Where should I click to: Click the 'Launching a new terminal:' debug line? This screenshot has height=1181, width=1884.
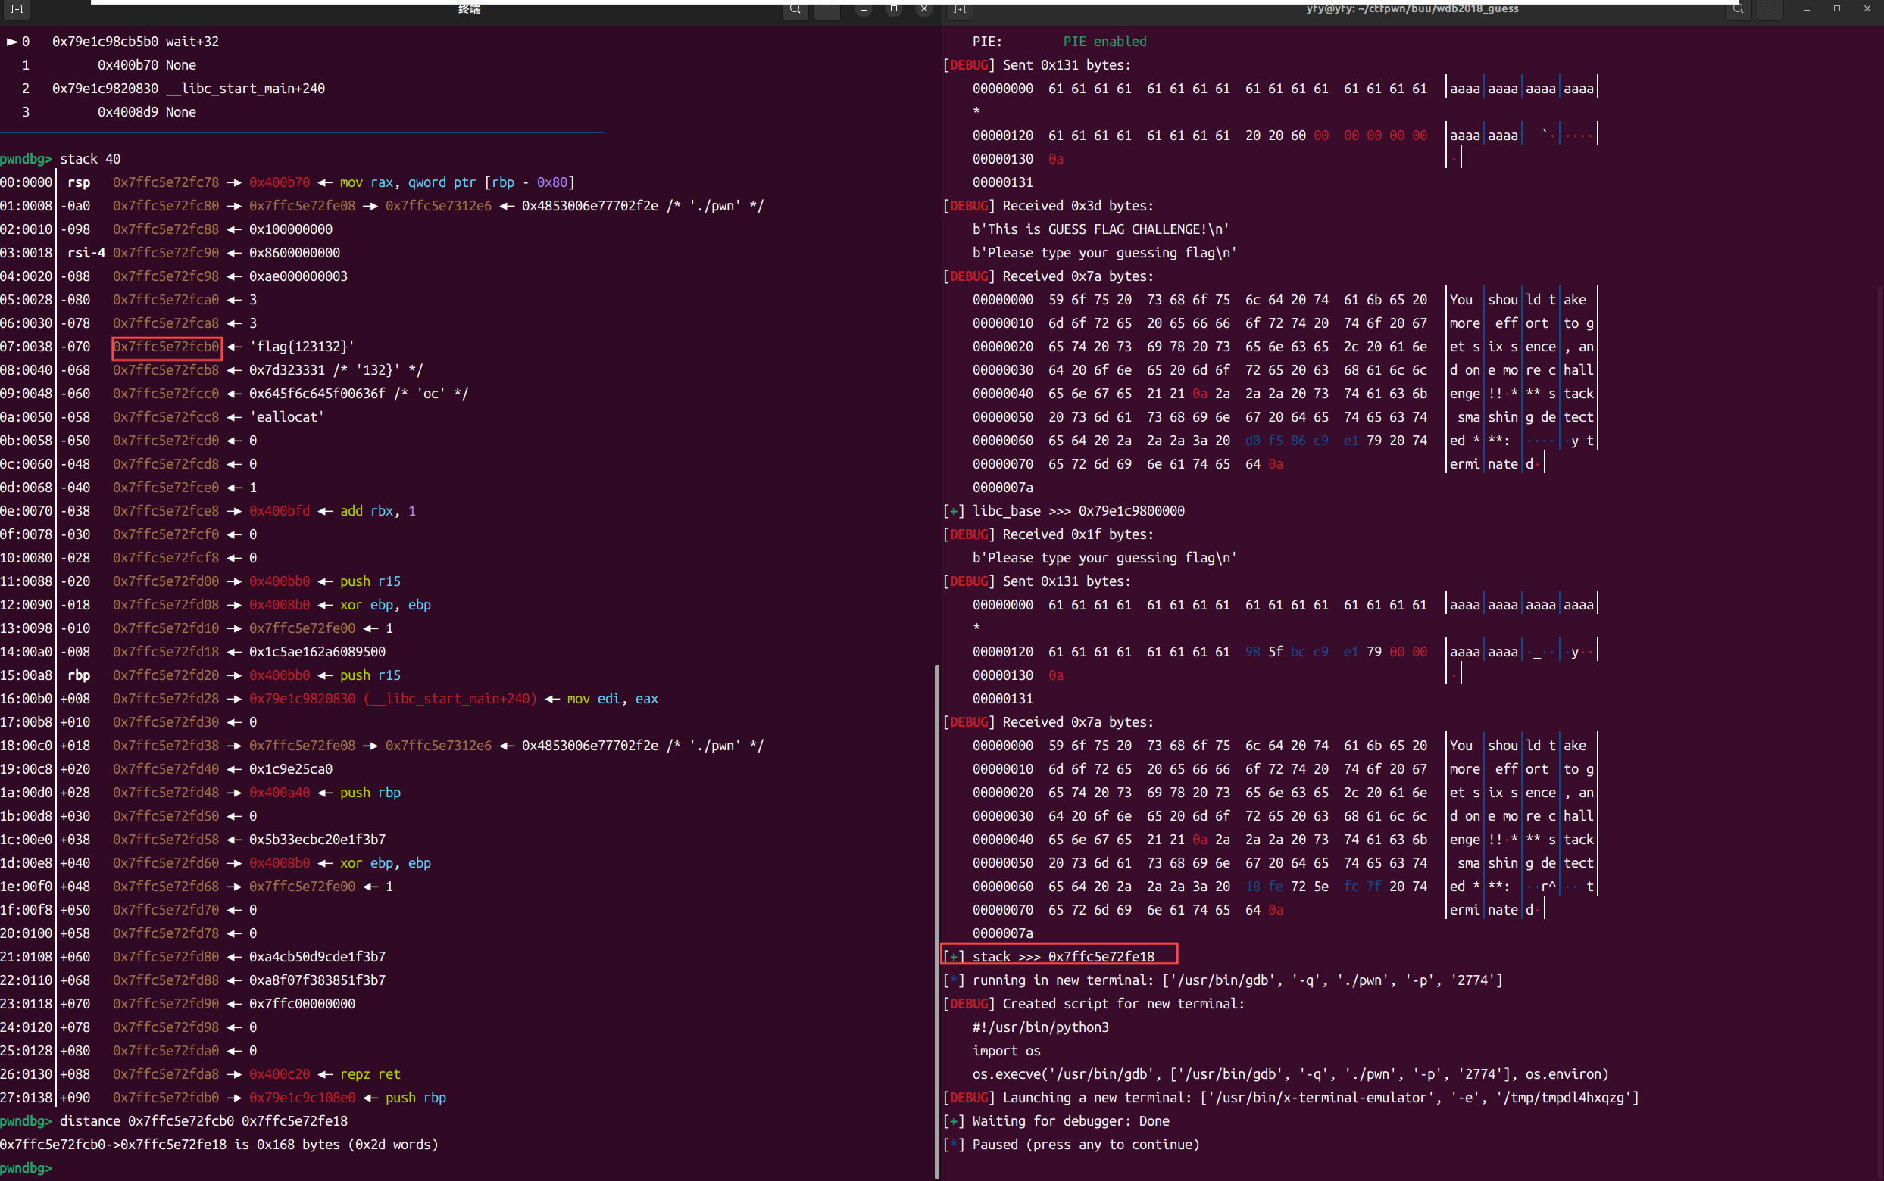click(x=1292, y=1098)
